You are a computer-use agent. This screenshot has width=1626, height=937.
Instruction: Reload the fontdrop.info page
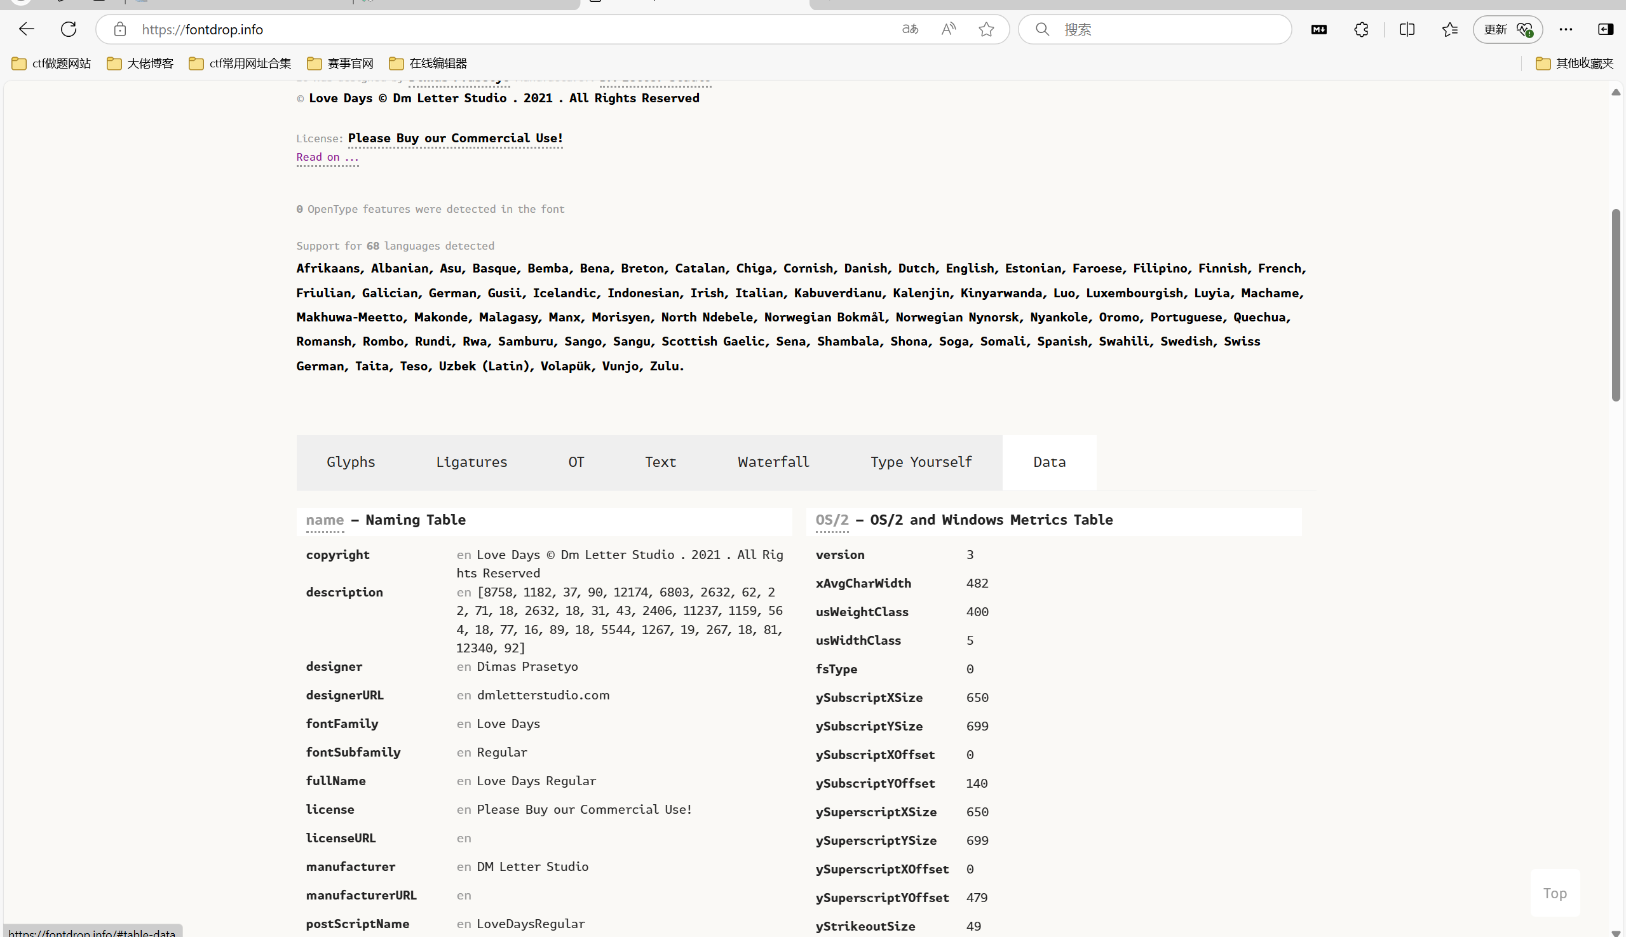point(68,29)
